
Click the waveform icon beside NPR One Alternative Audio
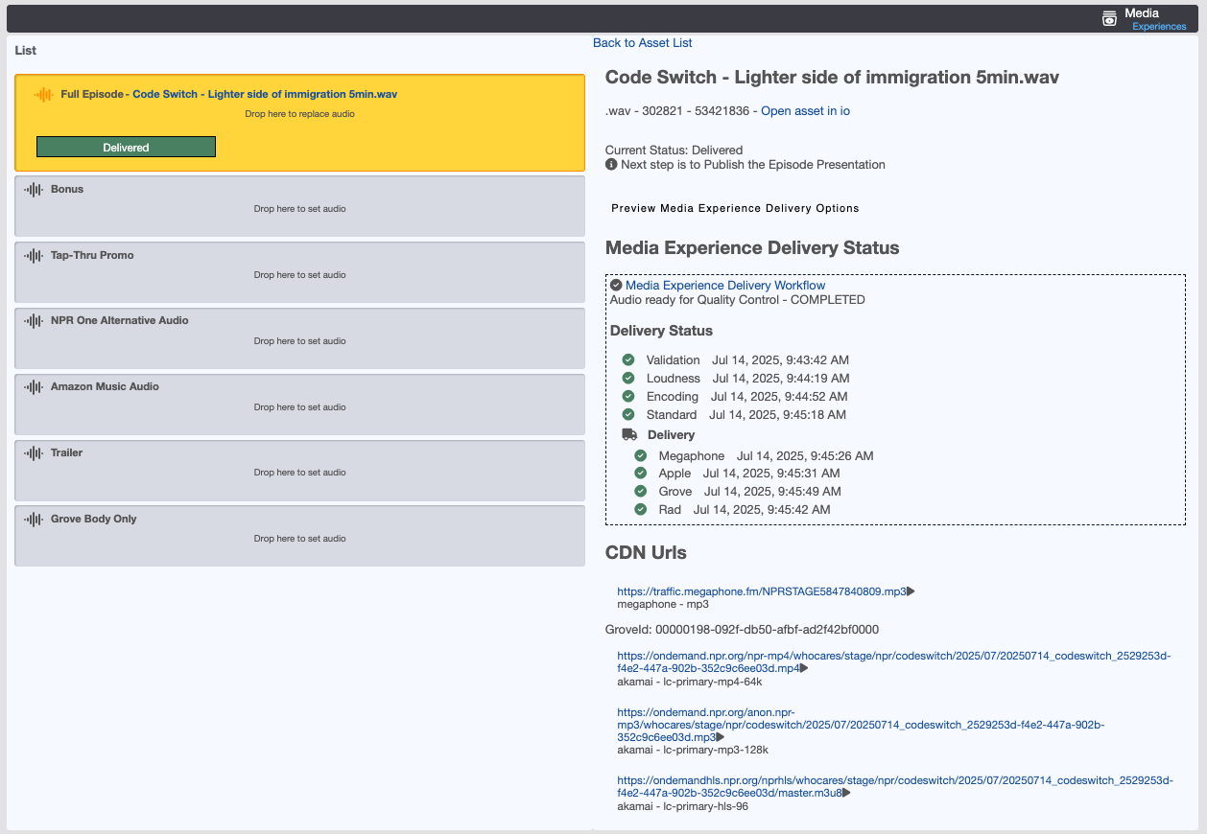34,321
